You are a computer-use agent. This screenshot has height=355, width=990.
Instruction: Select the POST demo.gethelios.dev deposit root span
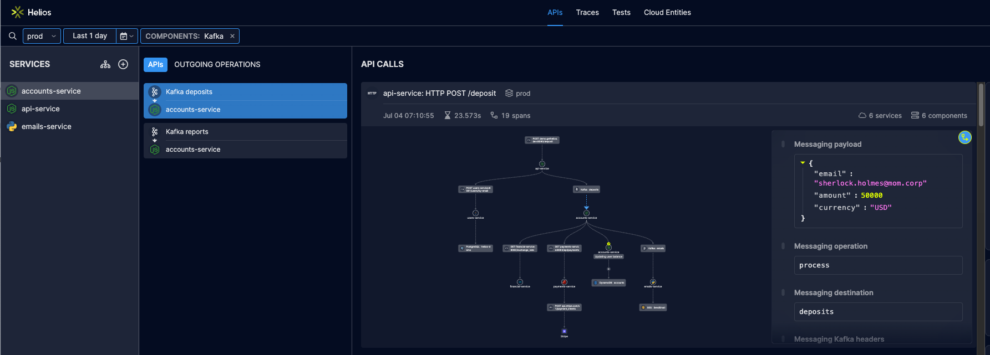(x=542, y=140)
